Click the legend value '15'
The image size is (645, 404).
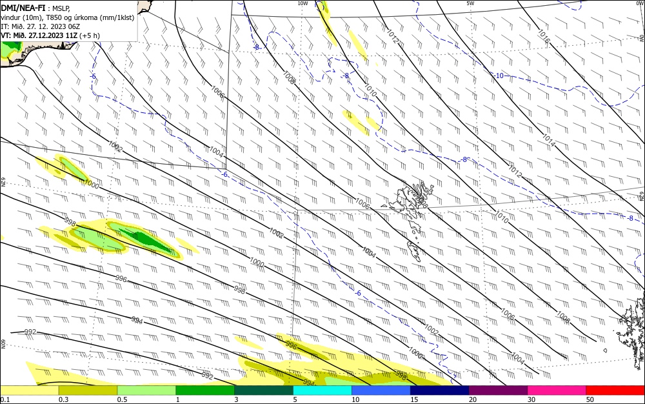click(x=414, y=399)
